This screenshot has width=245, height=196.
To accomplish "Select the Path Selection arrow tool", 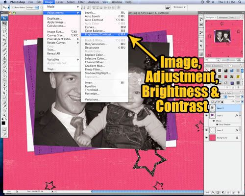I will click(4, 93).
